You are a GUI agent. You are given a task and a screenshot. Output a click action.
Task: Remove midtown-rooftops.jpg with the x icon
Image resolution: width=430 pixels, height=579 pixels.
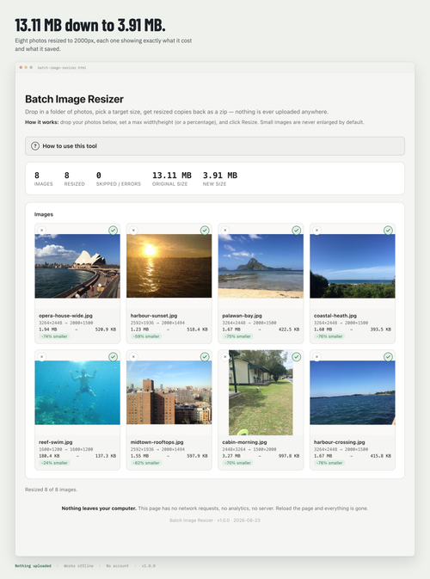click(x=133, y=357)
